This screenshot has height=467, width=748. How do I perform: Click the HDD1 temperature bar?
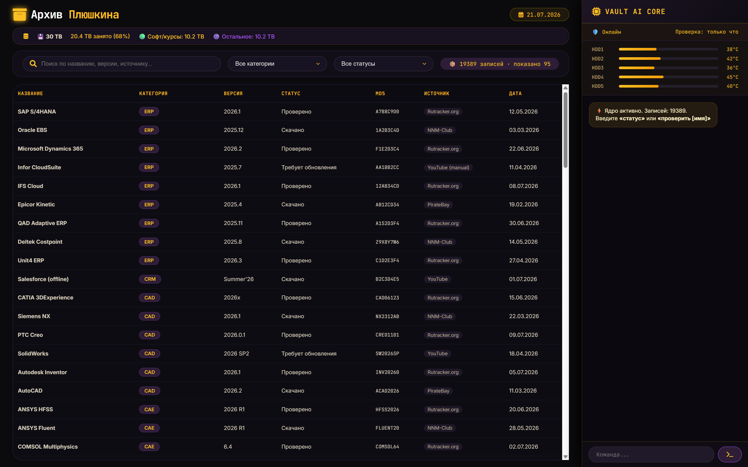[x=668, y=49]
